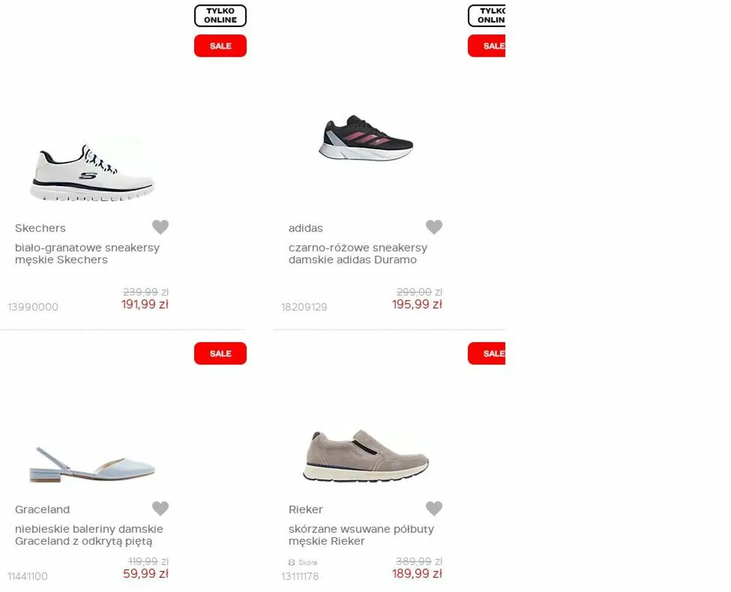Screen dimensions: 731x592
Task: Click SALE badge on Rieker shoes
Action: click(x=487, y=353)
